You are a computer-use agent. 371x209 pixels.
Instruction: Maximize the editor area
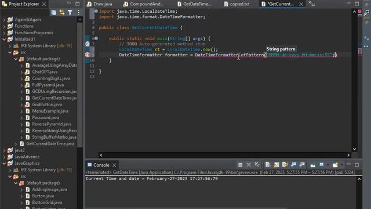coord(357,4)
